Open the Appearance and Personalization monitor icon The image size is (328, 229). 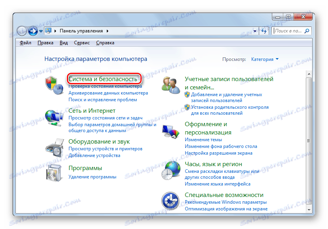171,131
